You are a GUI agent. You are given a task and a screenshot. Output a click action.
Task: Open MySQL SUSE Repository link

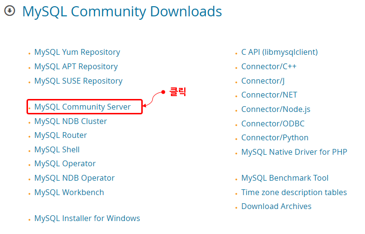[x=78, y=81]
